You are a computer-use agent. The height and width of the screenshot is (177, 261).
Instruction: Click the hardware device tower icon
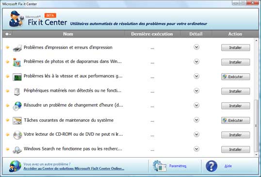[x=17, y=92]
